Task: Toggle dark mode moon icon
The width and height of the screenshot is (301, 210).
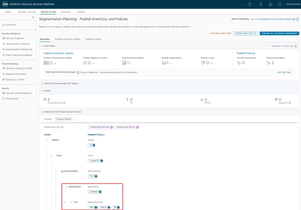Action: [x=261, y=4]
